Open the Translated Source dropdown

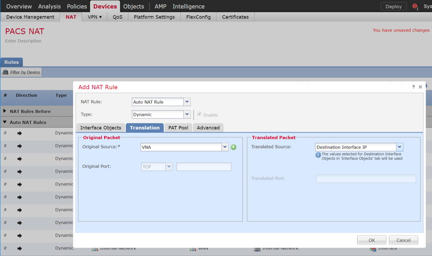[399, 147]
